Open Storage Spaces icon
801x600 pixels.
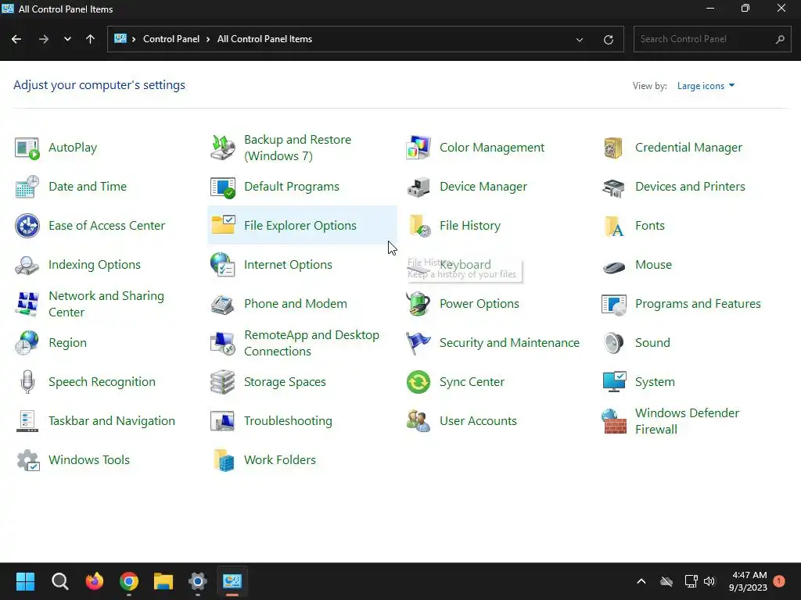(x=223, y=382)
